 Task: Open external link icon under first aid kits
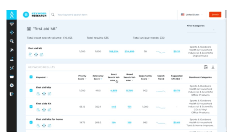click(49, 93)
